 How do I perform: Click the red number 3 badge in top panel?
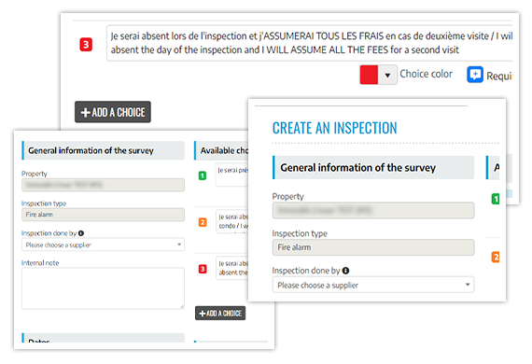(86, 45)
